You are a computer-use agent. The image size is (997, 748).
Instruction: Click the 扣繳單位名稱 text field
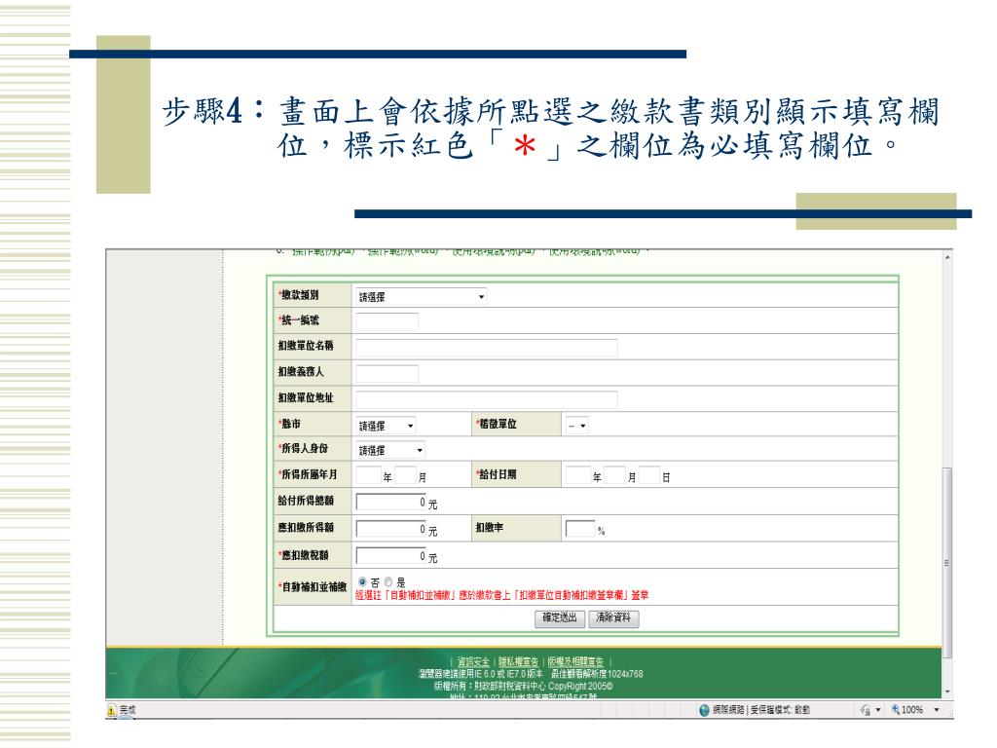tap(487, 348)
